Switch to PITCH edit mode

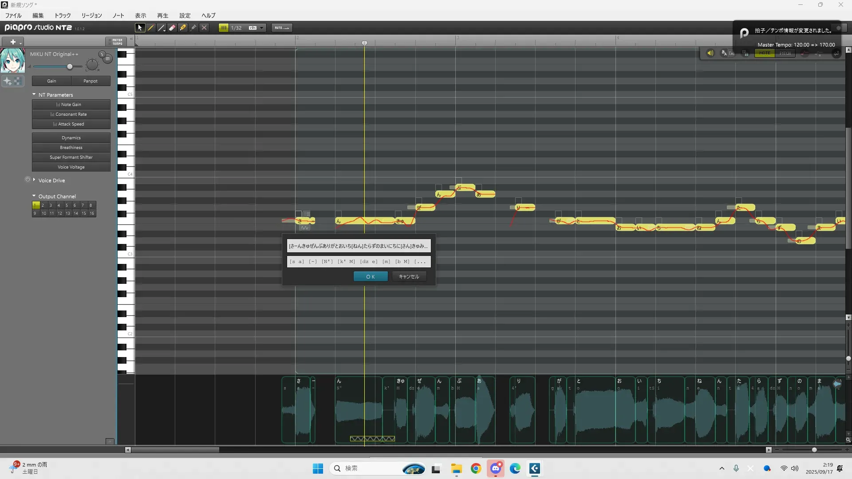[x=785, y=53]
